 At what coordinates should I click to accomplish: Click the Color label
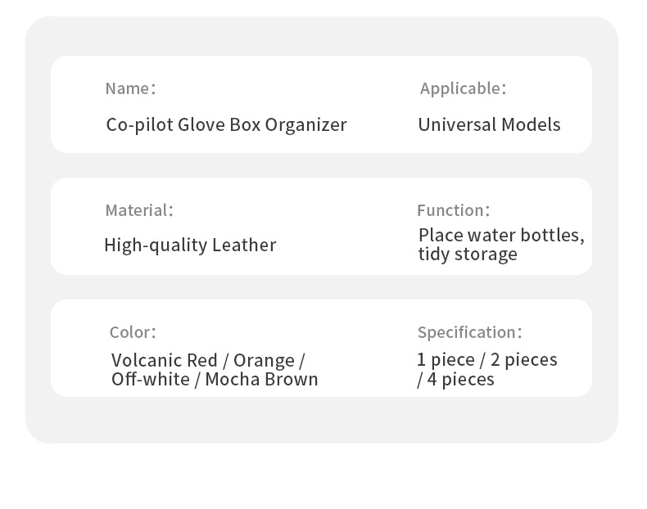133,332
